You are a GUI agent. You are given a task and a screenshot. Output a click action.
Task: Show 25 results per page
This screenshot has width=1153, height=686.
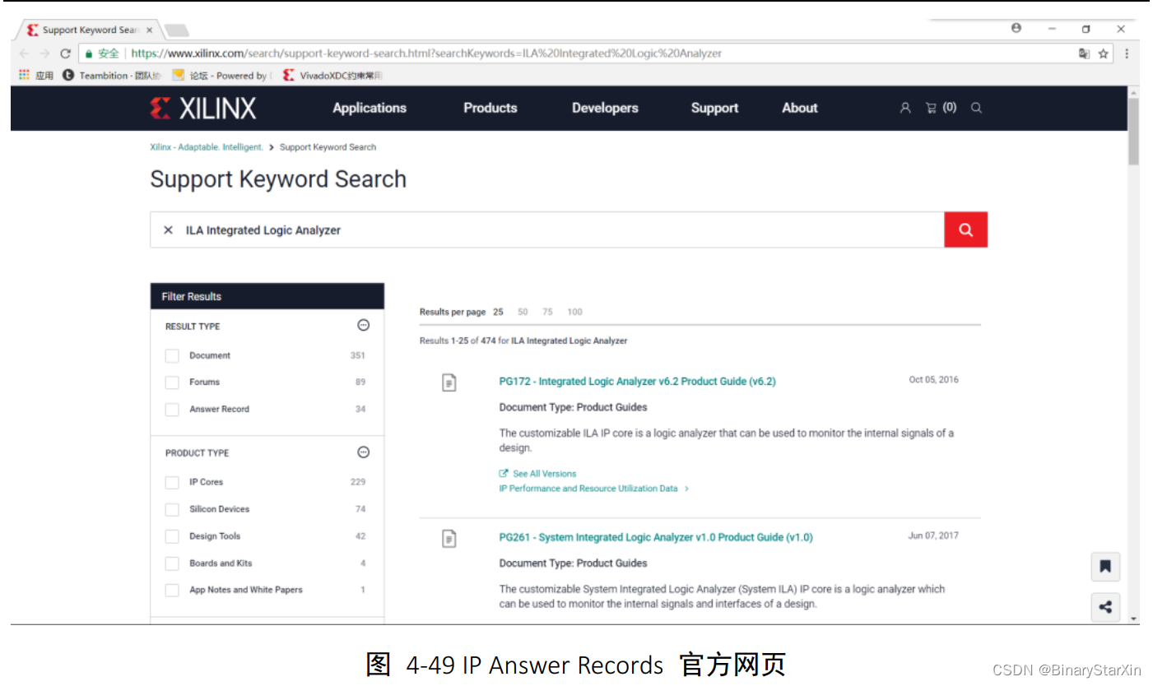498,312
